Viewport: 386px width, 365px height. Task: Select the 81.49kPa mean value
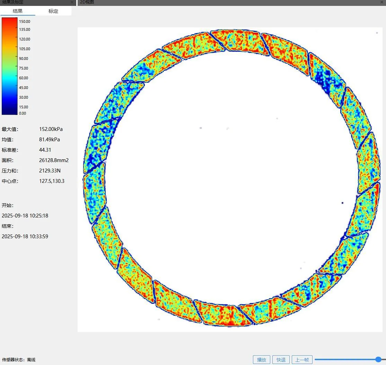point(50,140)
